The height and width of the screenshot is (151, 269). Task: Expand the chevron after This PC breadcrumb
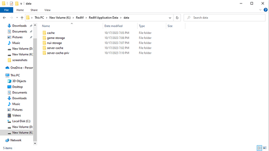[x=46, y=18]
